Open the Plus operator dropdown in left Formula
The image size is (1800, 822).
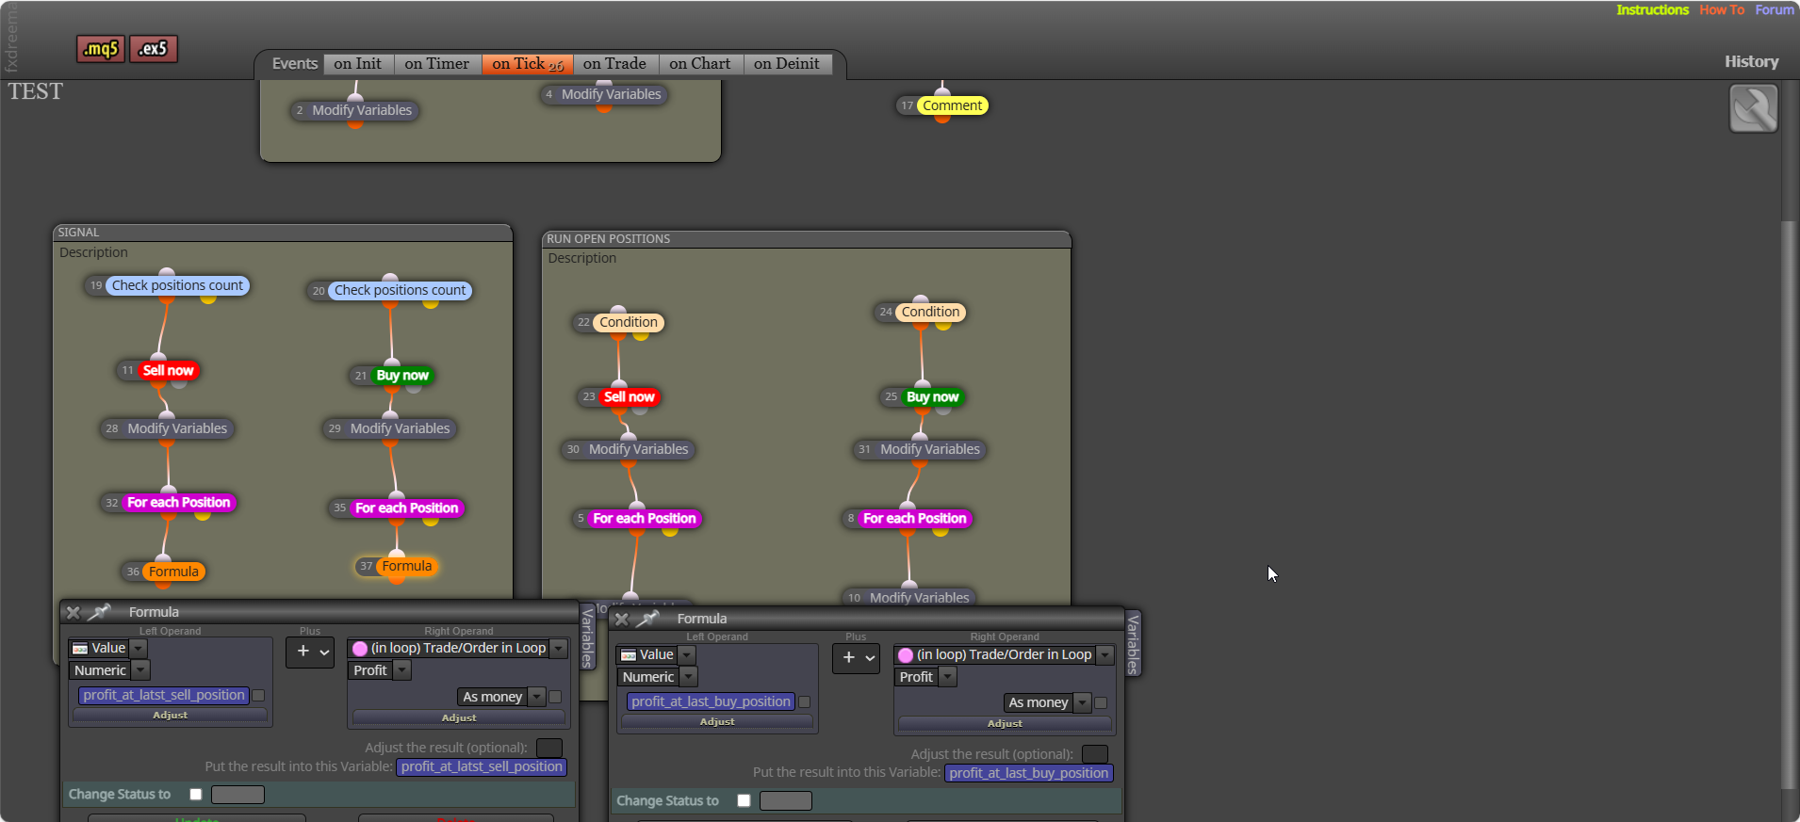tap(310, 652)
